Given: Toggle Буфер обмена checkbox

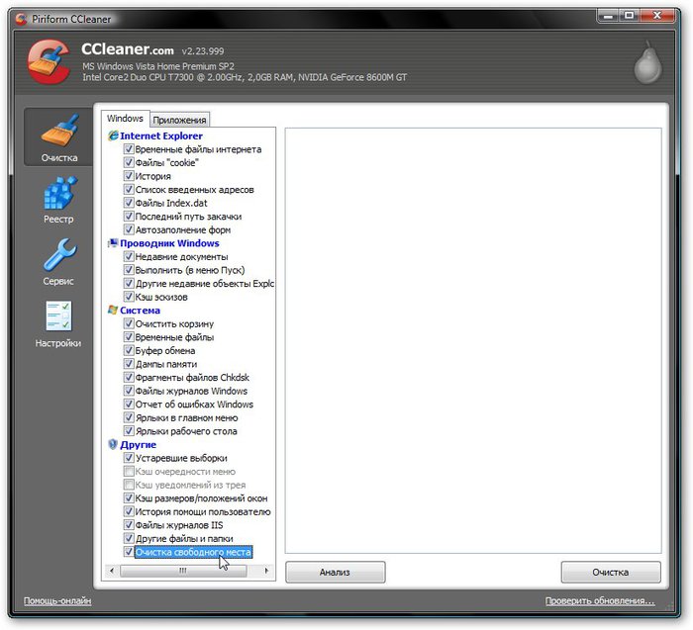Looking at the screenshot, I should 129,350.
